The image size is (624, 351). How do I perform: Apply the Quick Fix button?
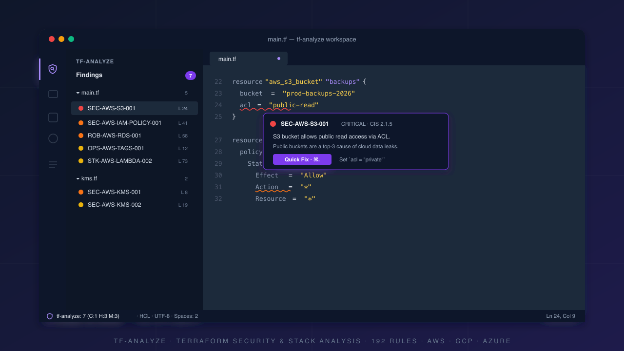pyautogui.click(x=302, y=159)
